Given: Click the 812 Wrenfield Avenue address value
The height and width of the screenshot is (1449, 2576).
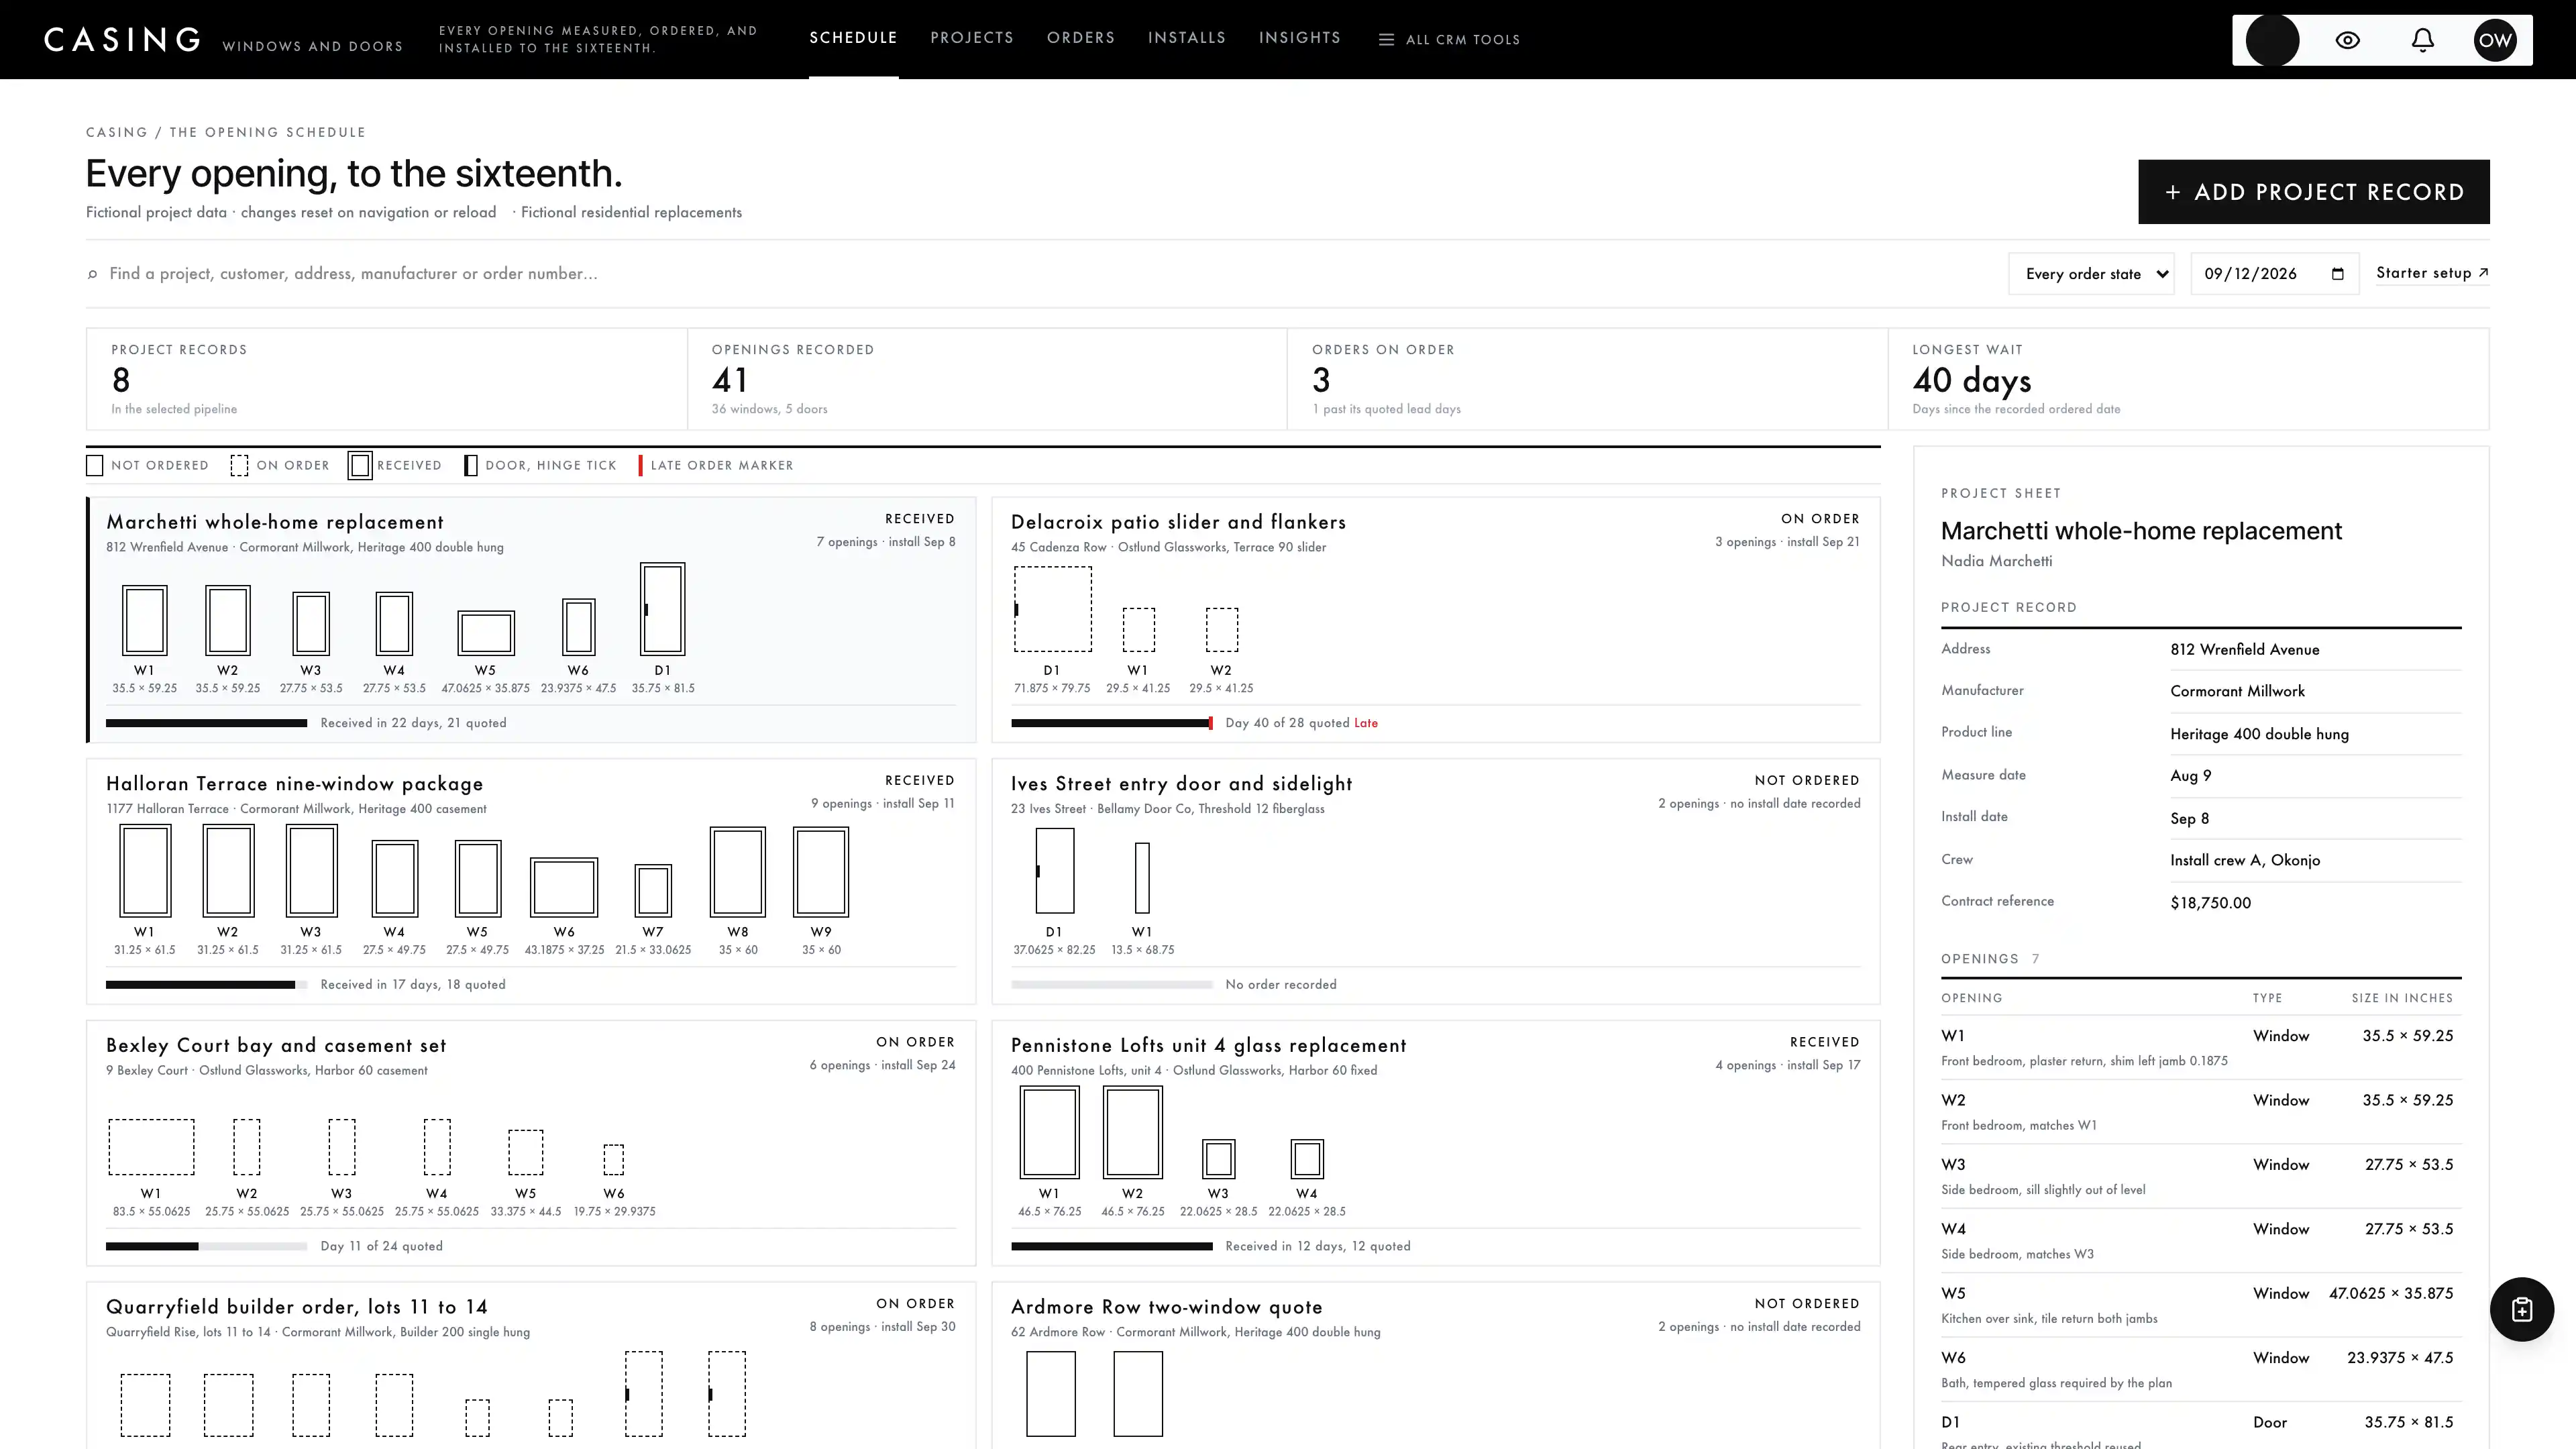Looking at the screenshot, I should pyautogui.click(x=2244, y=650).
